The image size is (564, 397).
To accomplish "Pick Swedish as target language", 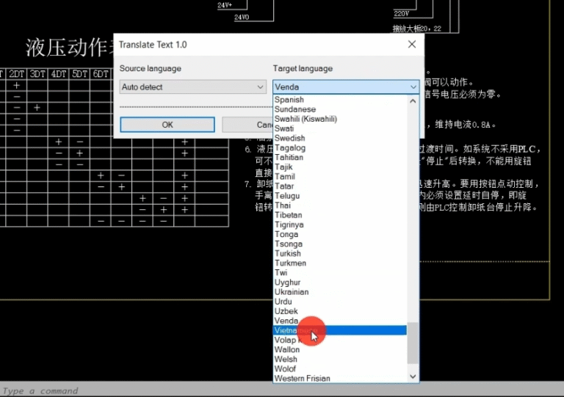I will 340,138.
